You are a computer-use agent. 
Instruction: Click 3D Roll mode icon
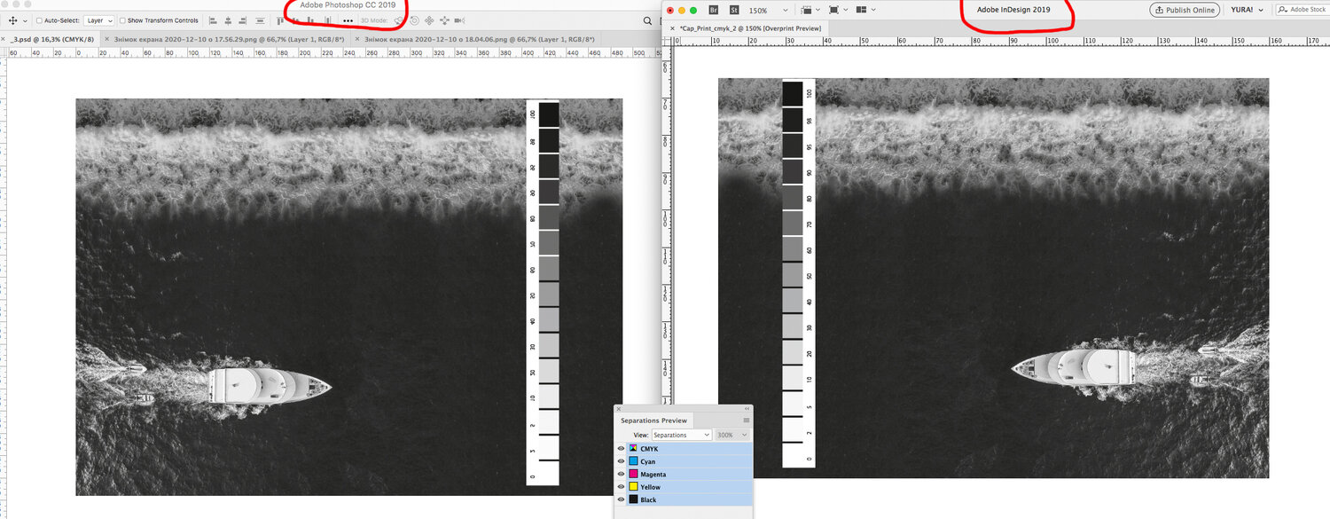coord(414,20)
